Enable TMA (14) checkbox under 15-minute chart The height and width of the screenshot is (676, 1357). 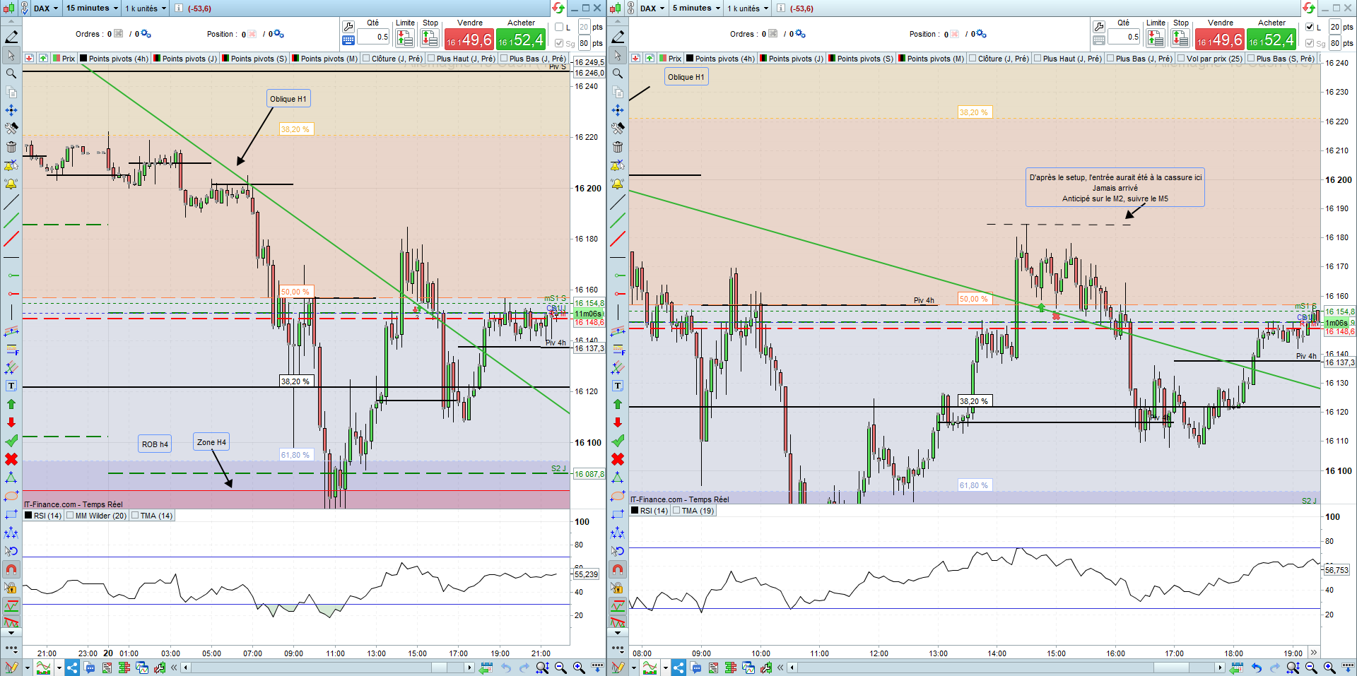pos(135,516)
